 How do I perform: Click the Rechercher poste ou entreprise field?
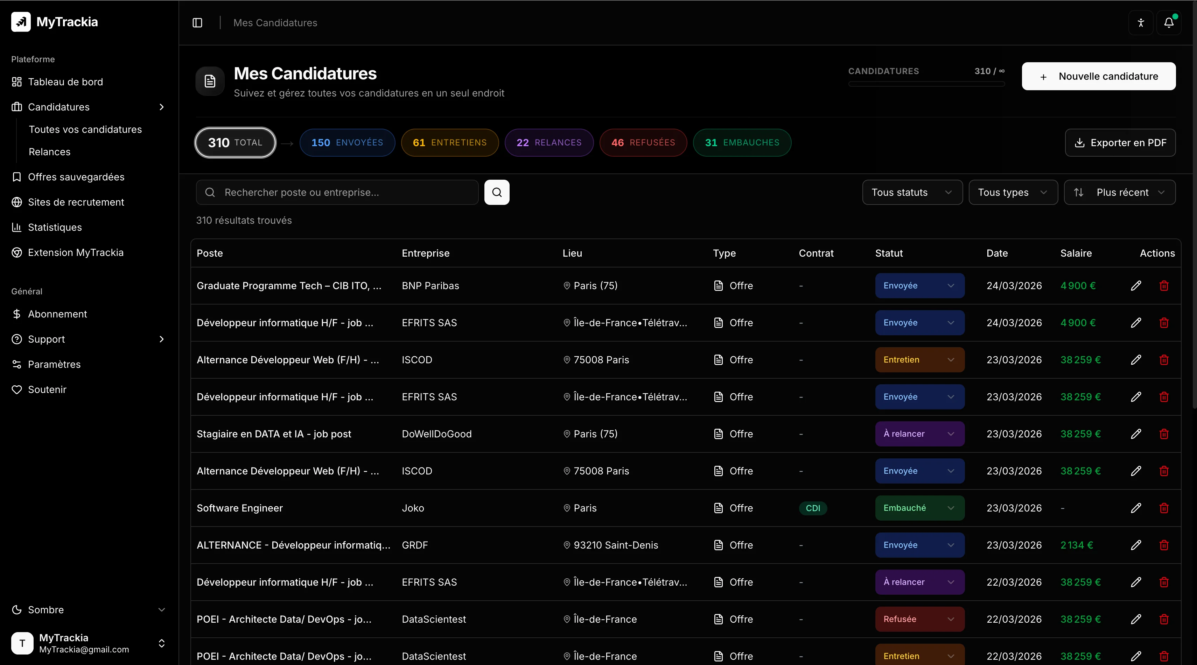click(337, 192)
